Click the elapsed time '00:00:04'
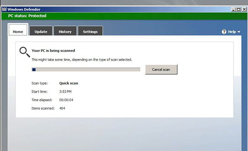 click(x=66, y=100)
